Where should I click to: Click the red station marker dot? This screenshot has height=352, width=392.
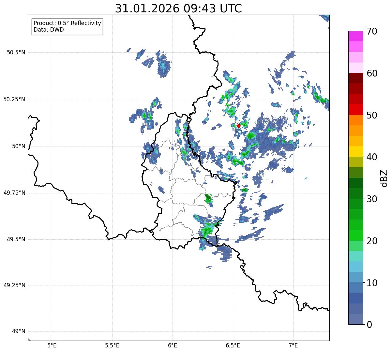click(x=238, y=126)
